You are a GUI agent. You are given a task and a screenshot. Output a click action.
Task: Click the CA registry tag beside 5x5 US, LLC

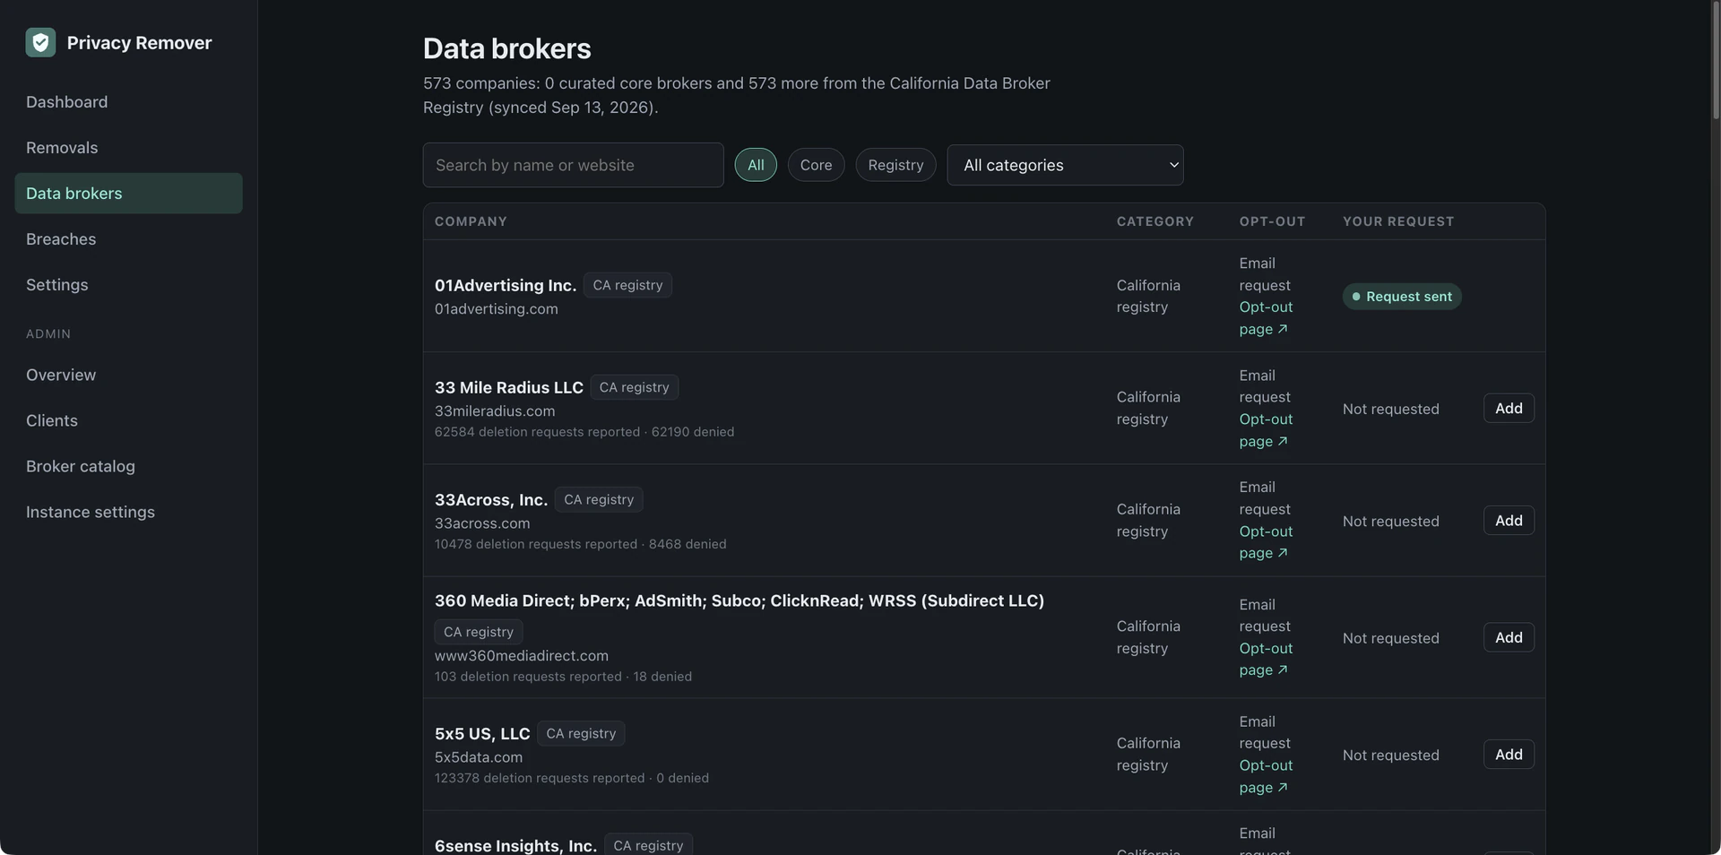[x=581, y=733]
